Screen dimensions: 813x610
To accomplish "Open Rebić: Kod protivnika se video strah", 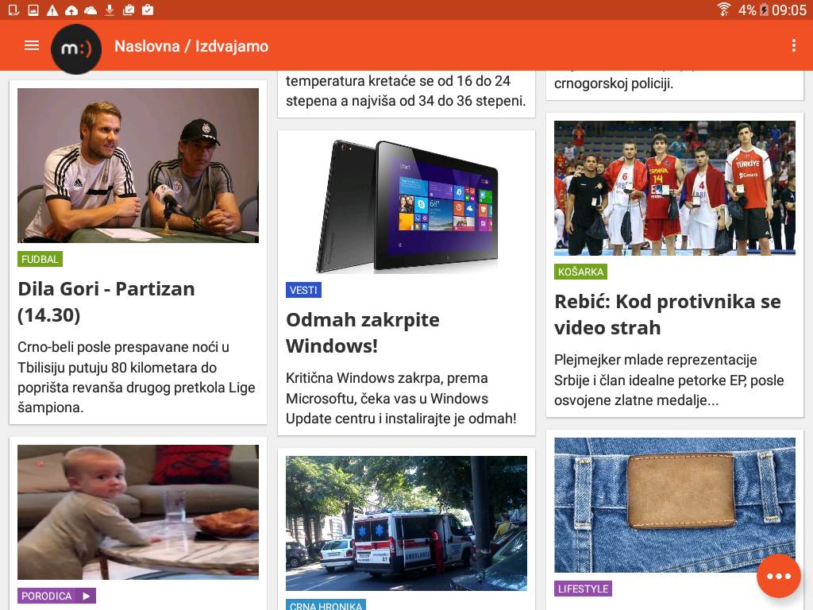I will 667,315.
